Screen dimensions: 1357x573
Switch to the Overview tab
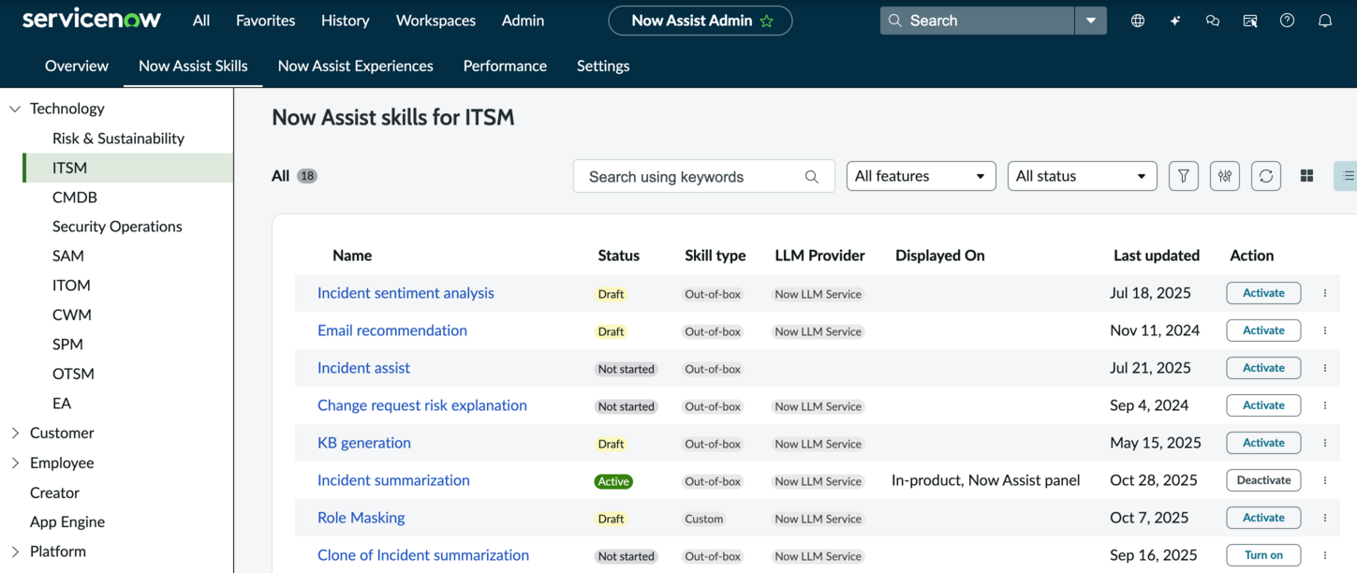pos(77,66)
